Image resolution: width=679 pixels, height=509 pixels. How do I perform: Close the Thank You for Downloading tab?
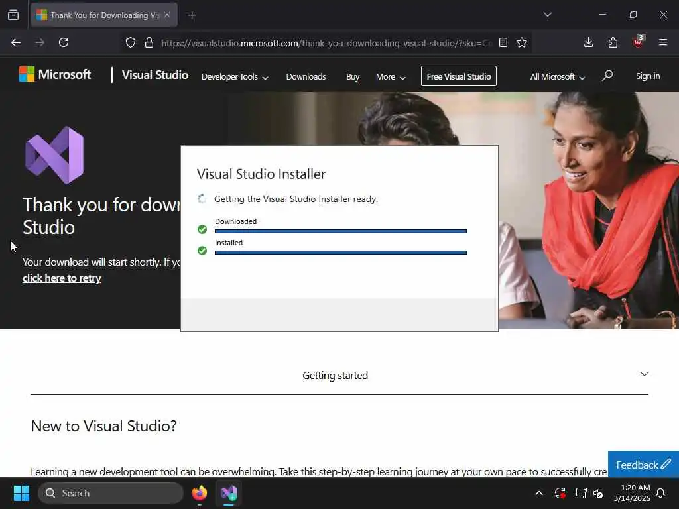(x=167, y=15)
